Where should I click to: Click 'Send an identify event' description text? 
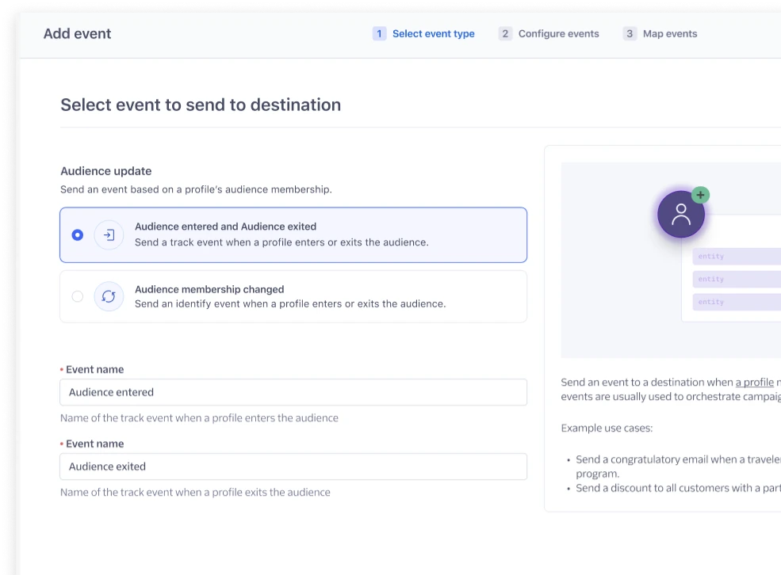(x=290, y=304)
